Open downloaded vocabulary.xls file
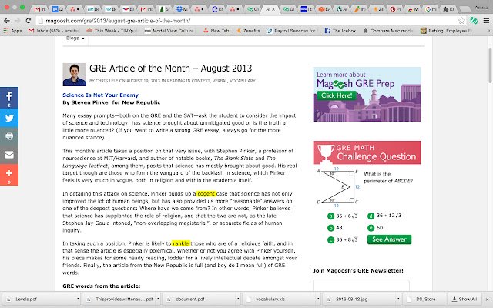The width and height of the screenshot is (493, 308). click(280, 300)
